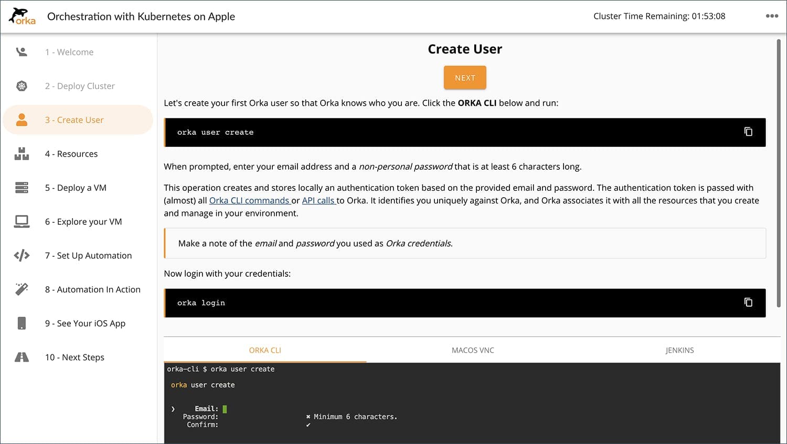
Task: Switch to the MACOS VNC tab
Action: 472,350
